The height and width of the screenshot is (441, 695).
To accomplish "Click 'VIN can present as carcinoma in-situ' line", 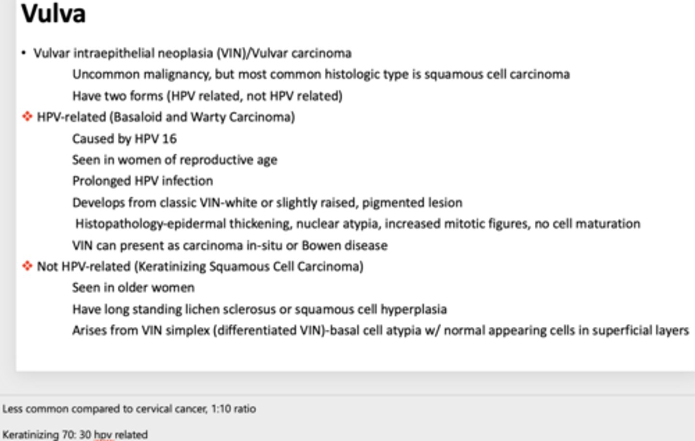I will pyautogui.click(x=230, y=245).
